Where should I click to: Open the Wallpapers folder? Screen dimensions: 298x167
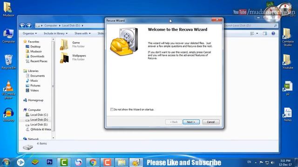[73, 58]
